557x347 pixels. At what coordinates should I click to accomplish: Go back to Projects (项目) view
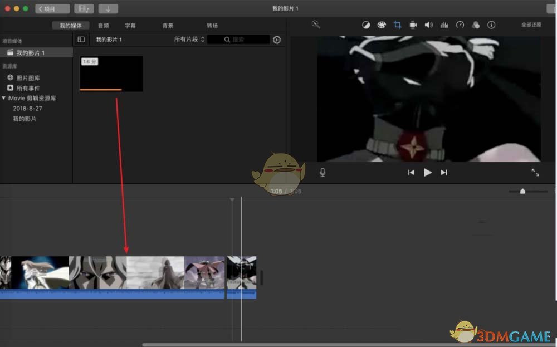(52, 9)
